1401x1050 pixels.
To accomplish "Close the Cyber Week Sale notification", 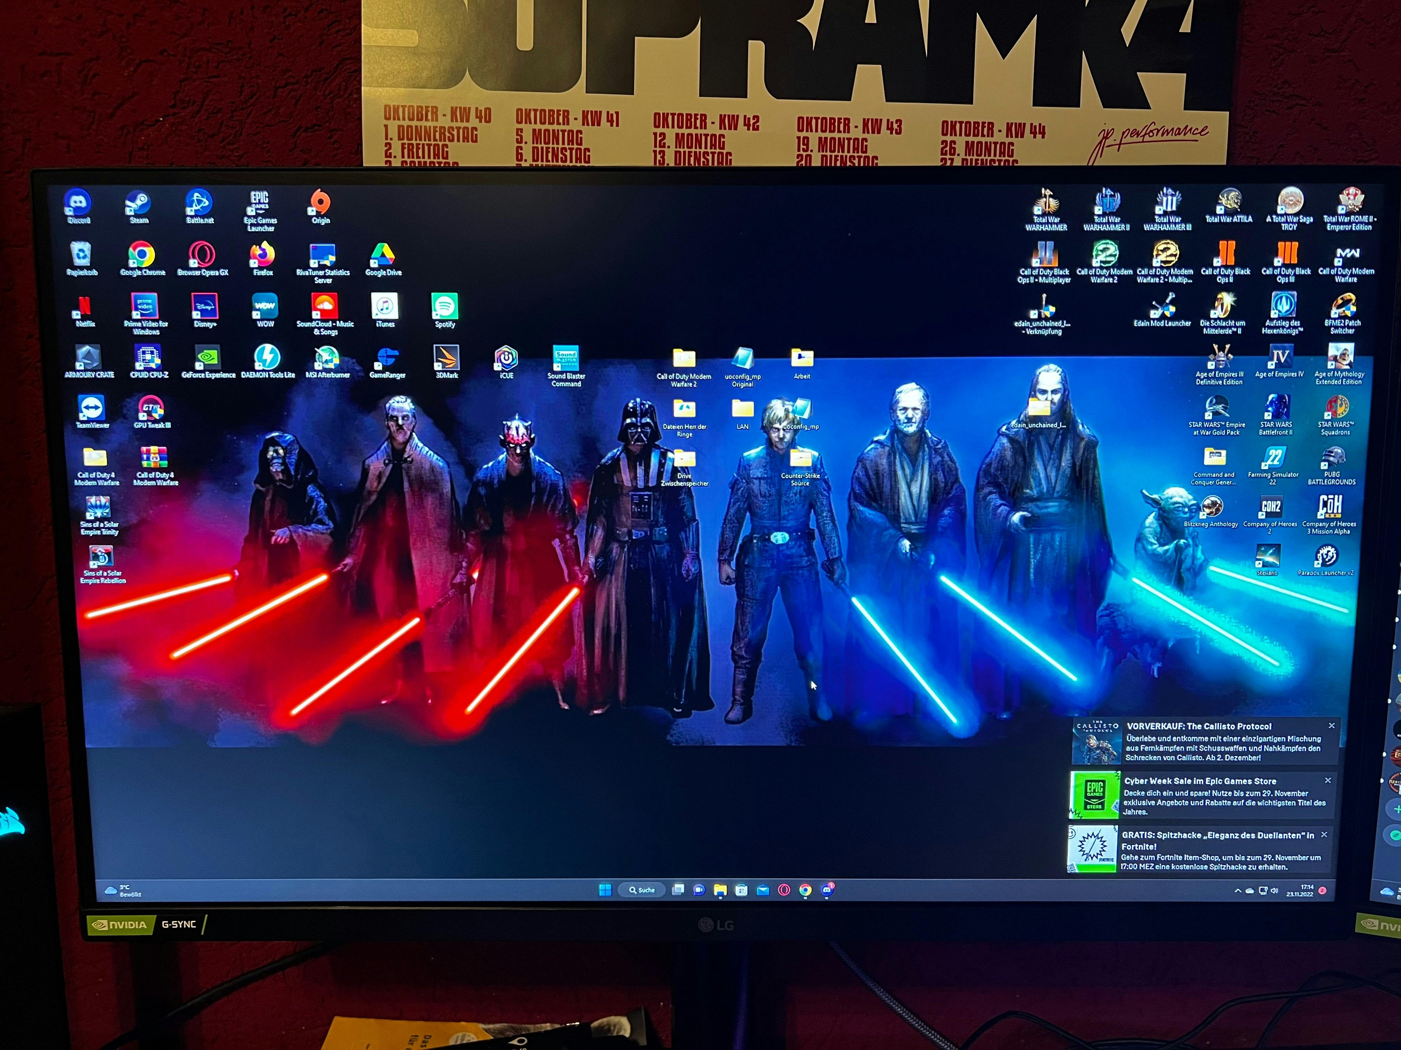I will 1328,780.
